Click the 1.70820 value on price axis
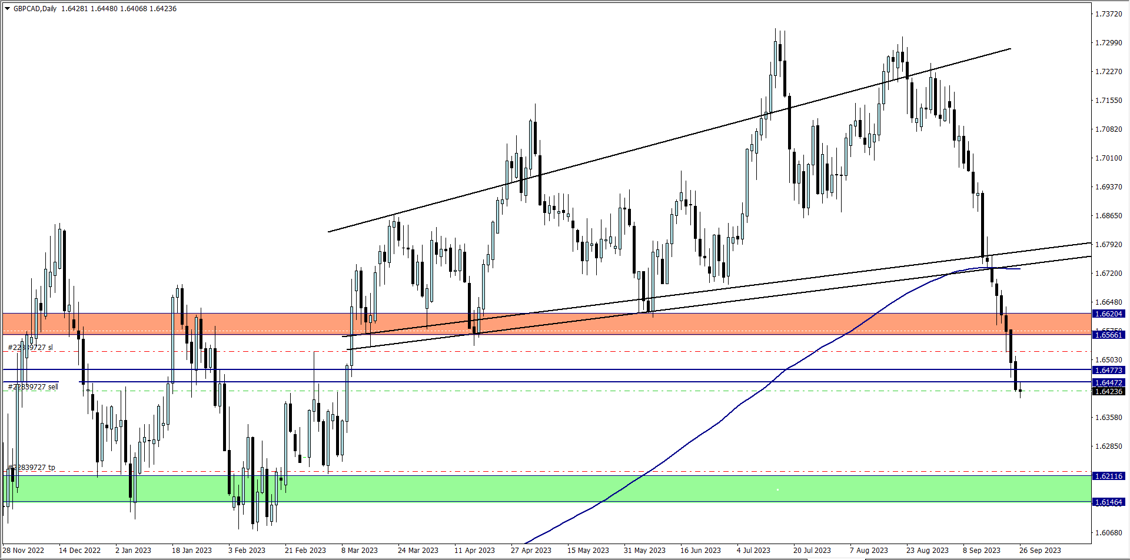Viewport: 1130px width, 560px height. [1108, 129]
